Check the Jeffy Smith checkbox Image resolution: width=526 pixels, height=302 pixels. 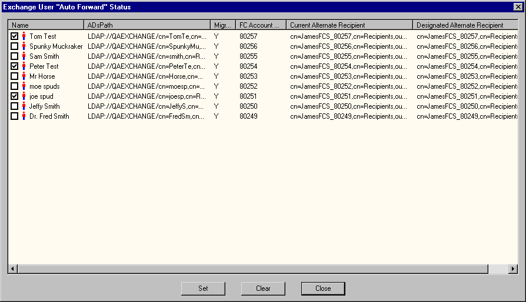click(x=15, y=106)
